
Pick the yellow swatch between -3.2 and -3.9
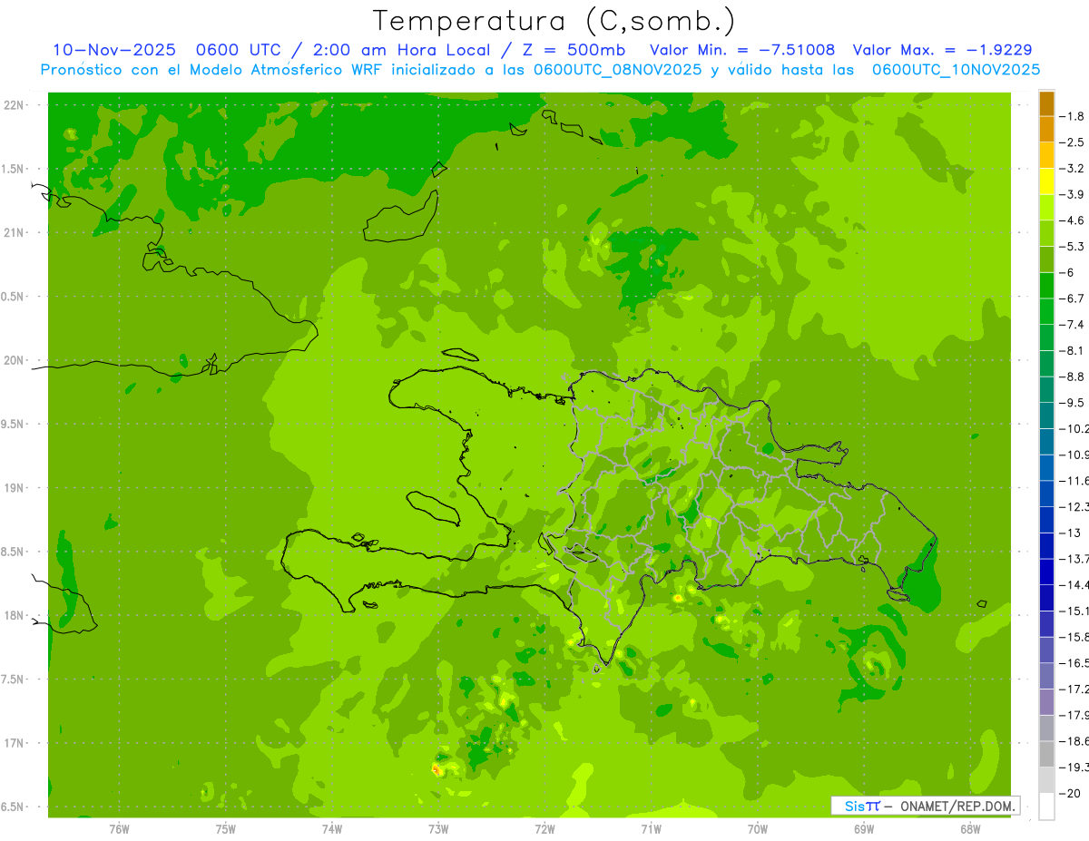tap(1046, 181)
